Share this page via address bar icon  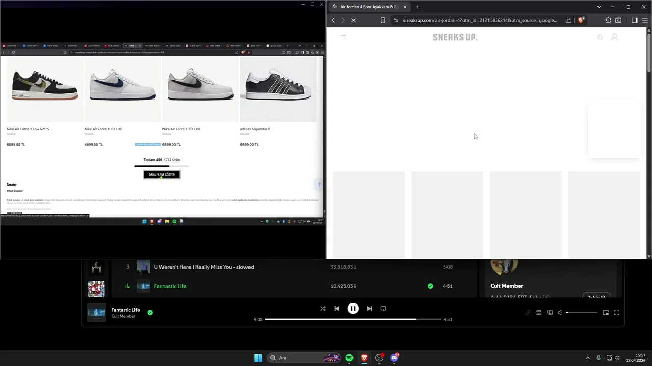tap(568, 20)
